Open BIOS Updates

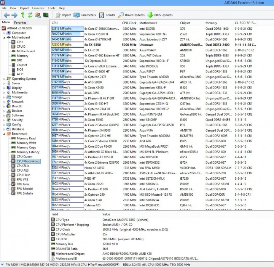(x=160, y=15)
